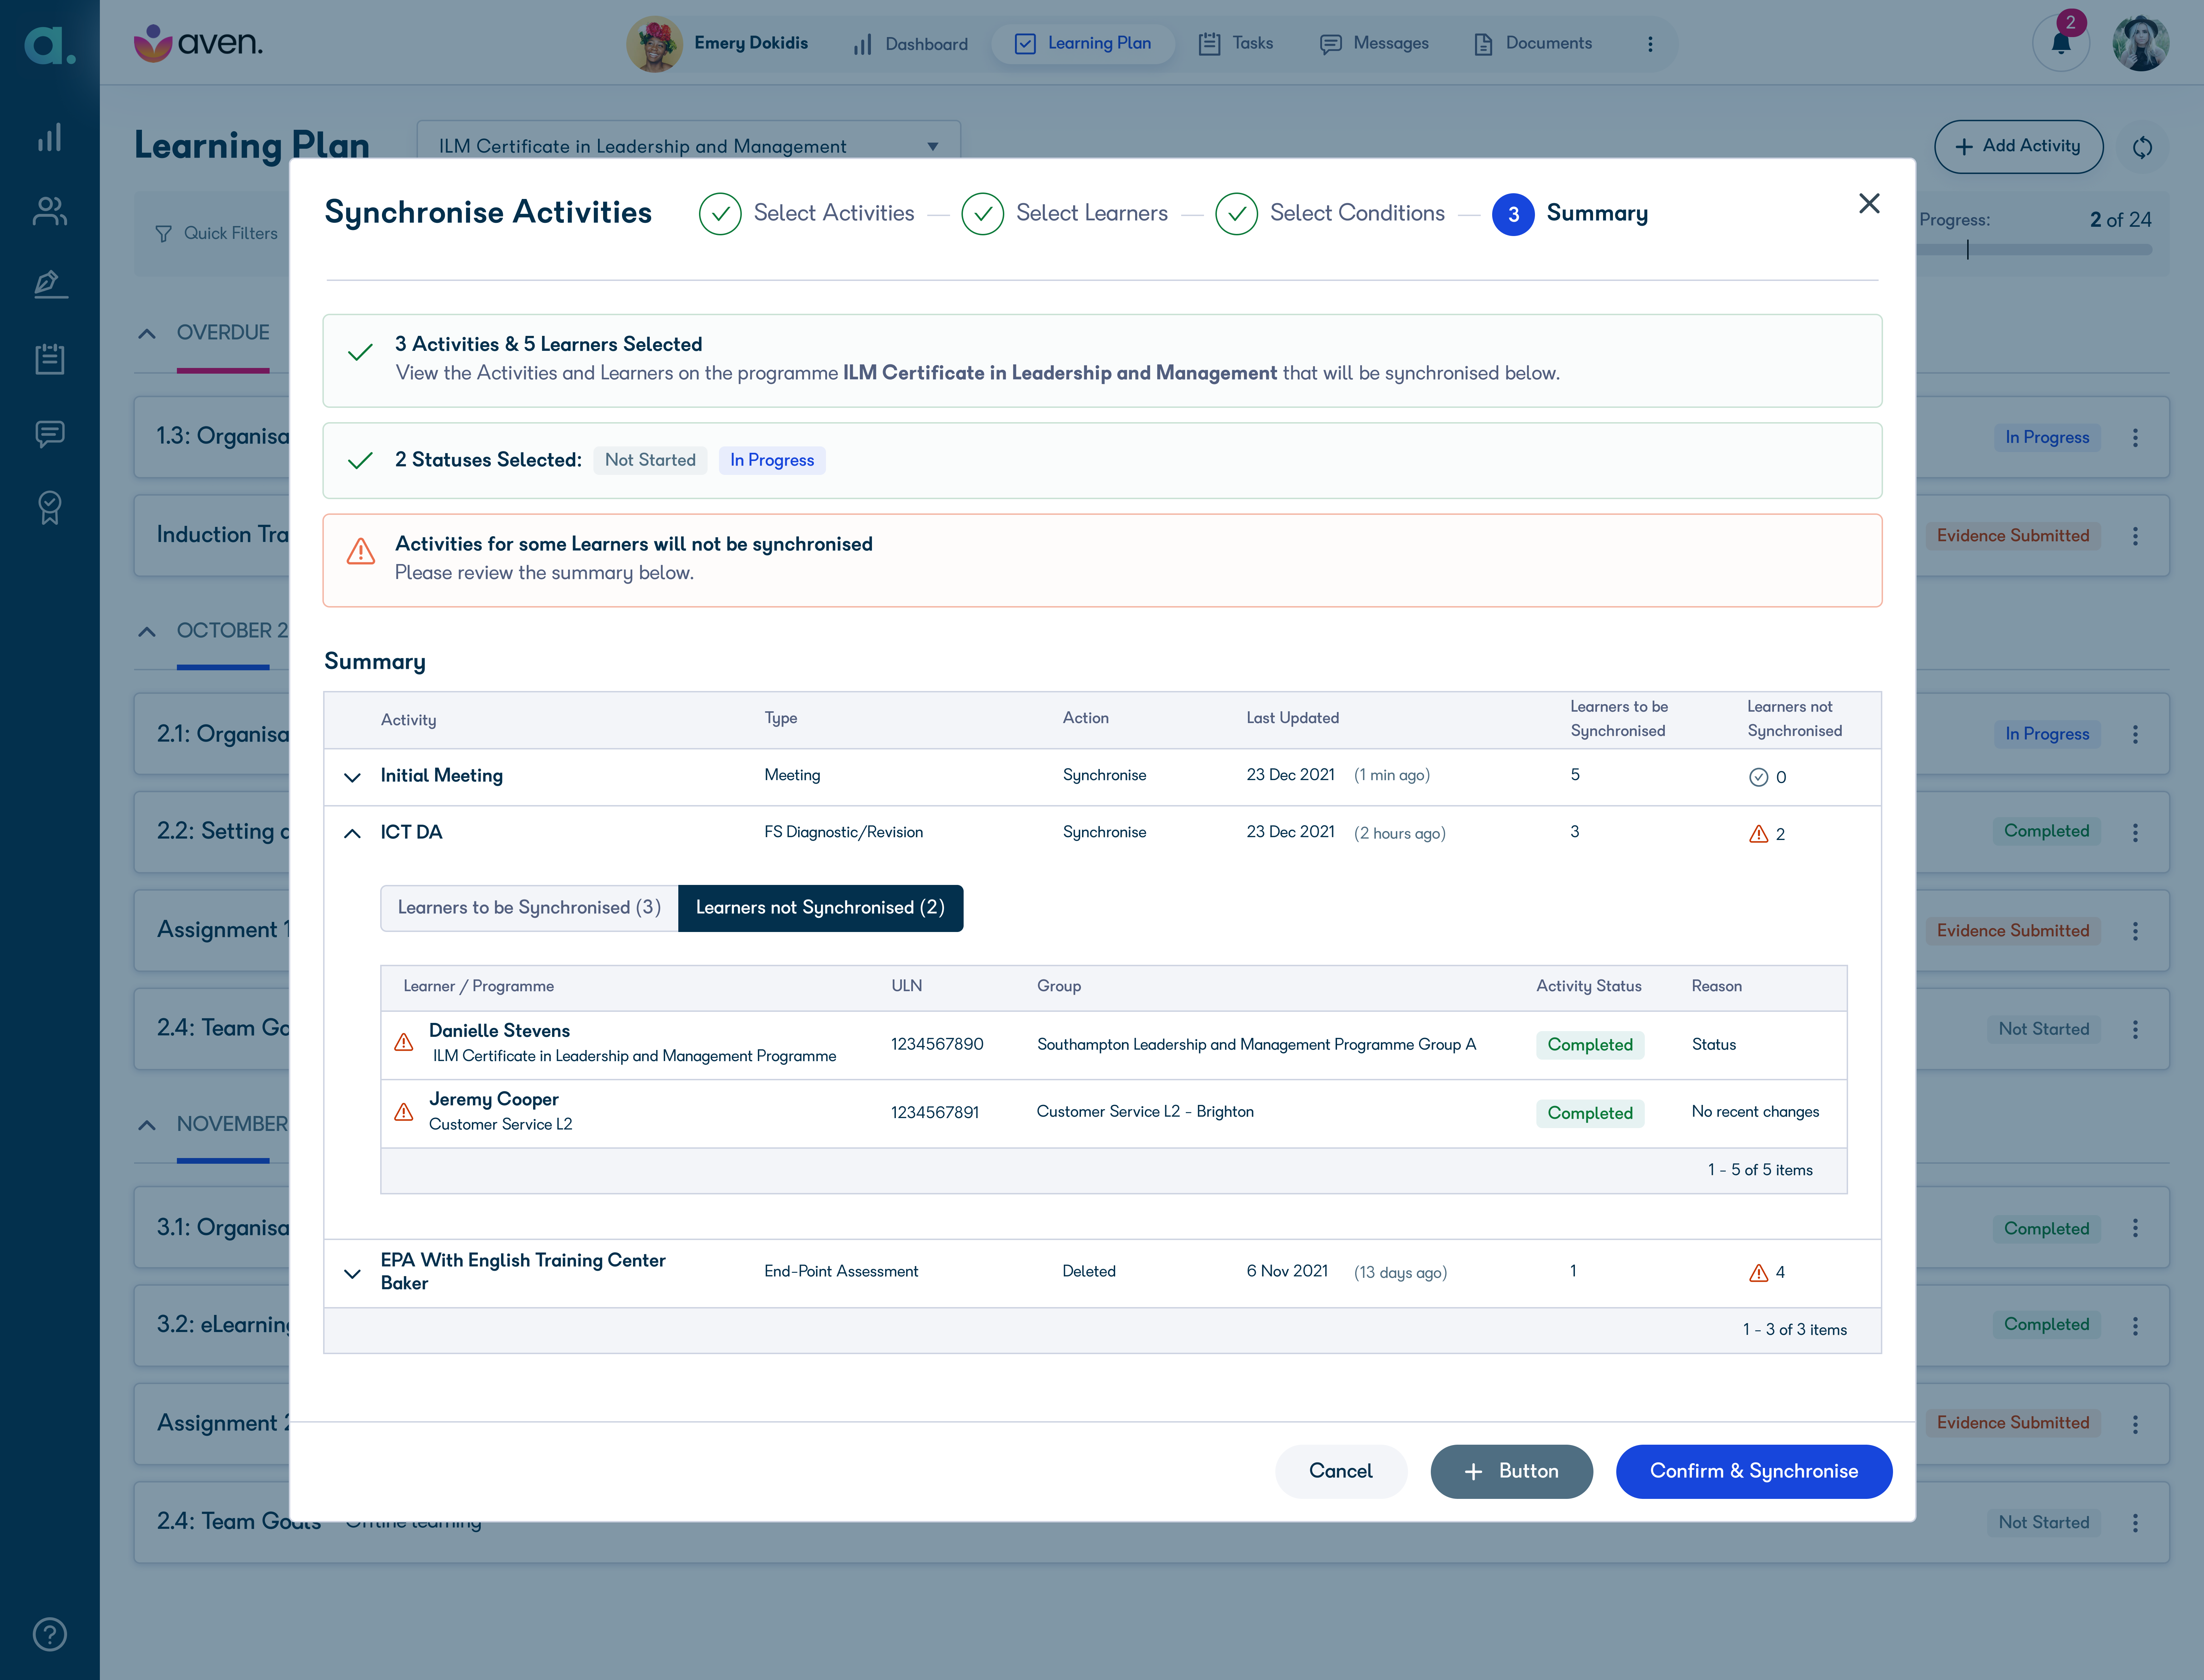
Task: Click 'Customer Service L2 - Brighton' group
Action: point(1145,1112)
